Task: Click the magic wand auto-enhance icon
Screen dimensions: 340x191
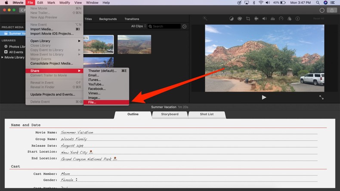Action: [205, 18]
